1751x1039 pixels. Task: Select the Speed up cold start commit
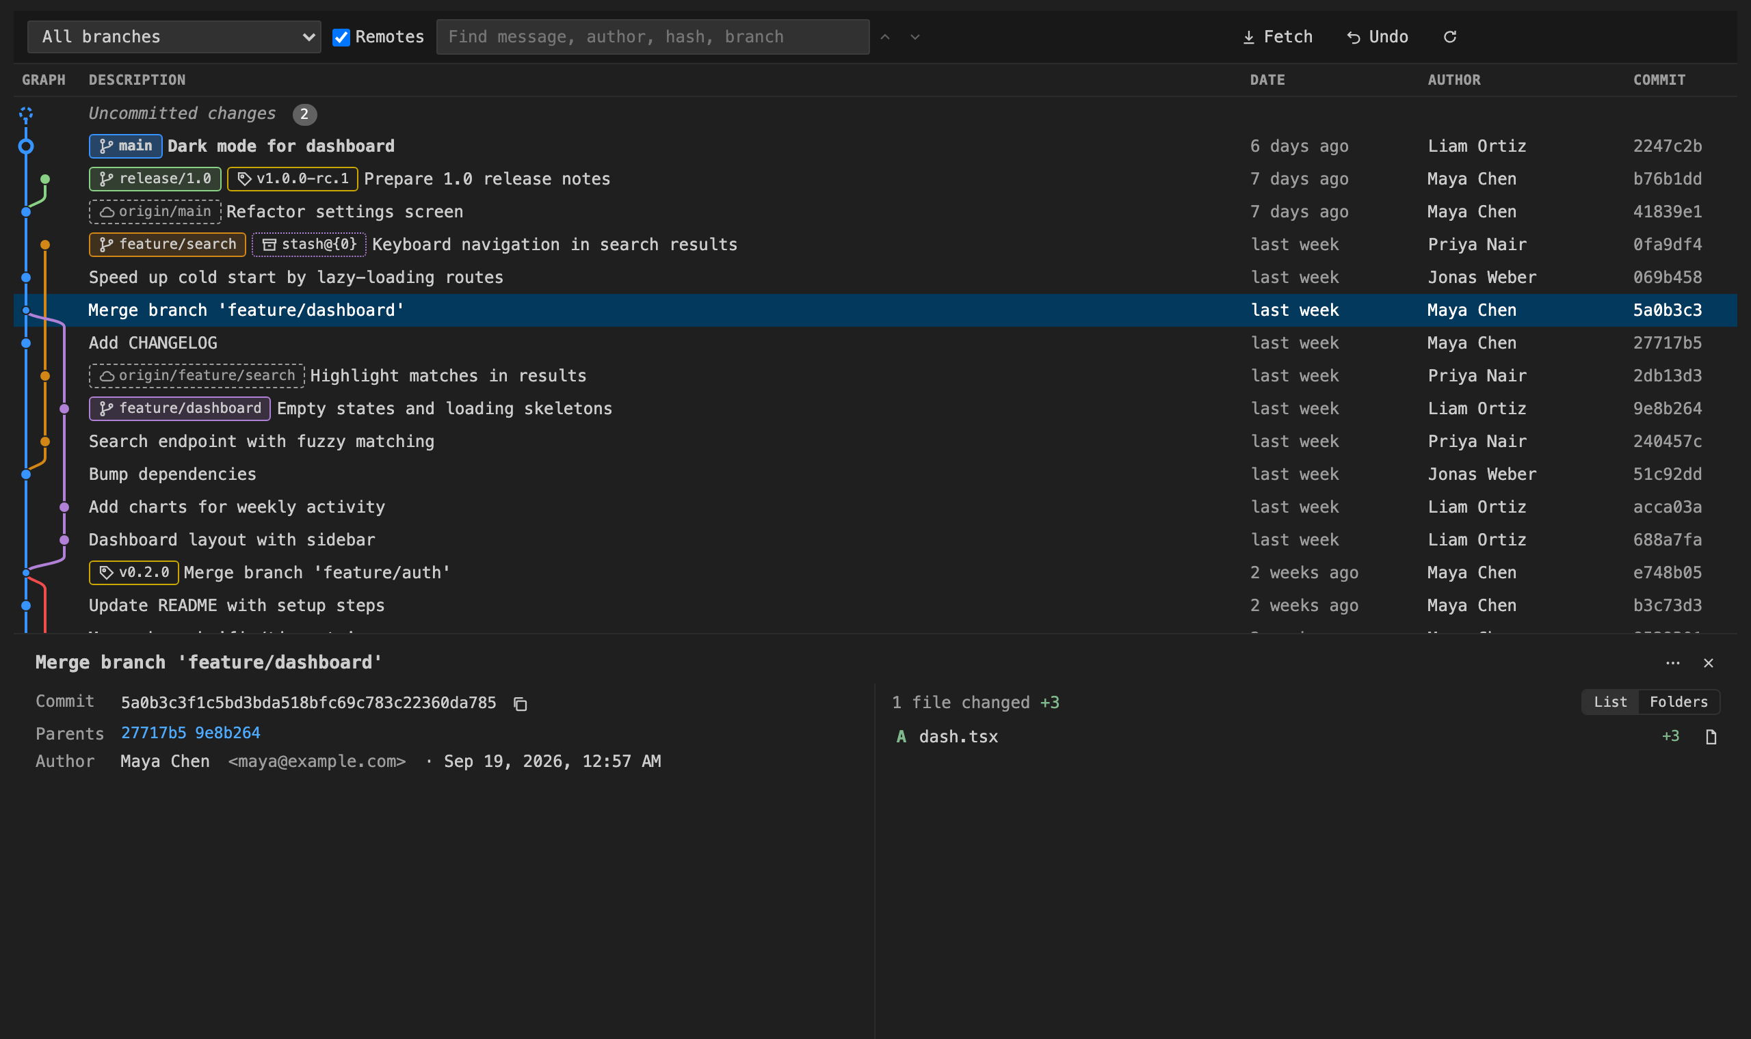(x=875, y=278)
